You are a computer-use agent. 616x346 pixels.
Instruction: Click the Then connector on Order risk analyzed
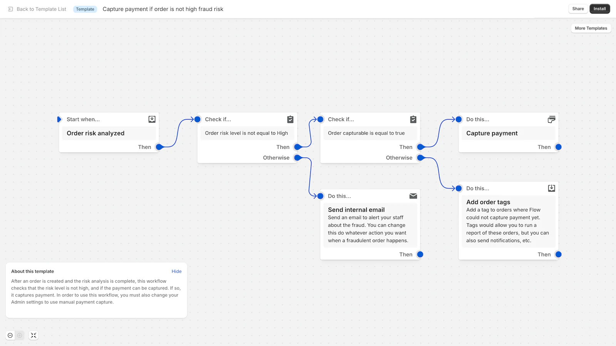pyautogui.click(x=159, y=147)
